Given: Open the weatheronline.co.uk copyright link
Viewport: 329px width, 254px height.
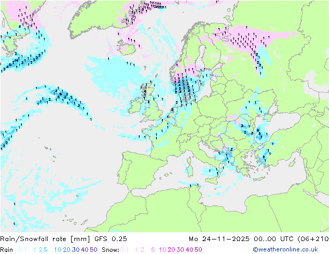Looking at the screenshot, I should 285,249.
